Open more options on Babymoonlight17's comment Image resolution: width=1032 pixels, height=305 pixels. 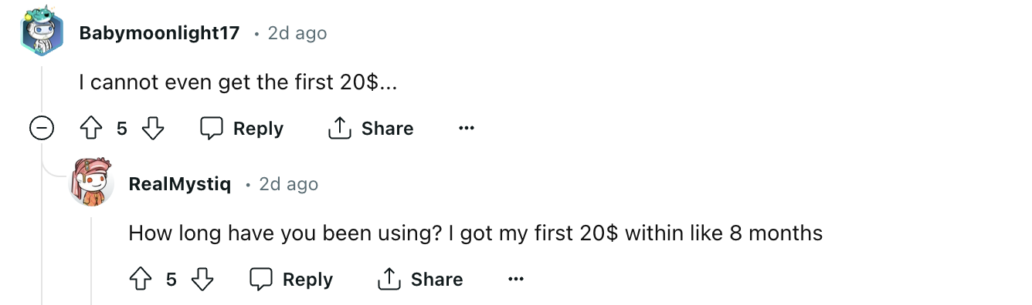point(466,129)
